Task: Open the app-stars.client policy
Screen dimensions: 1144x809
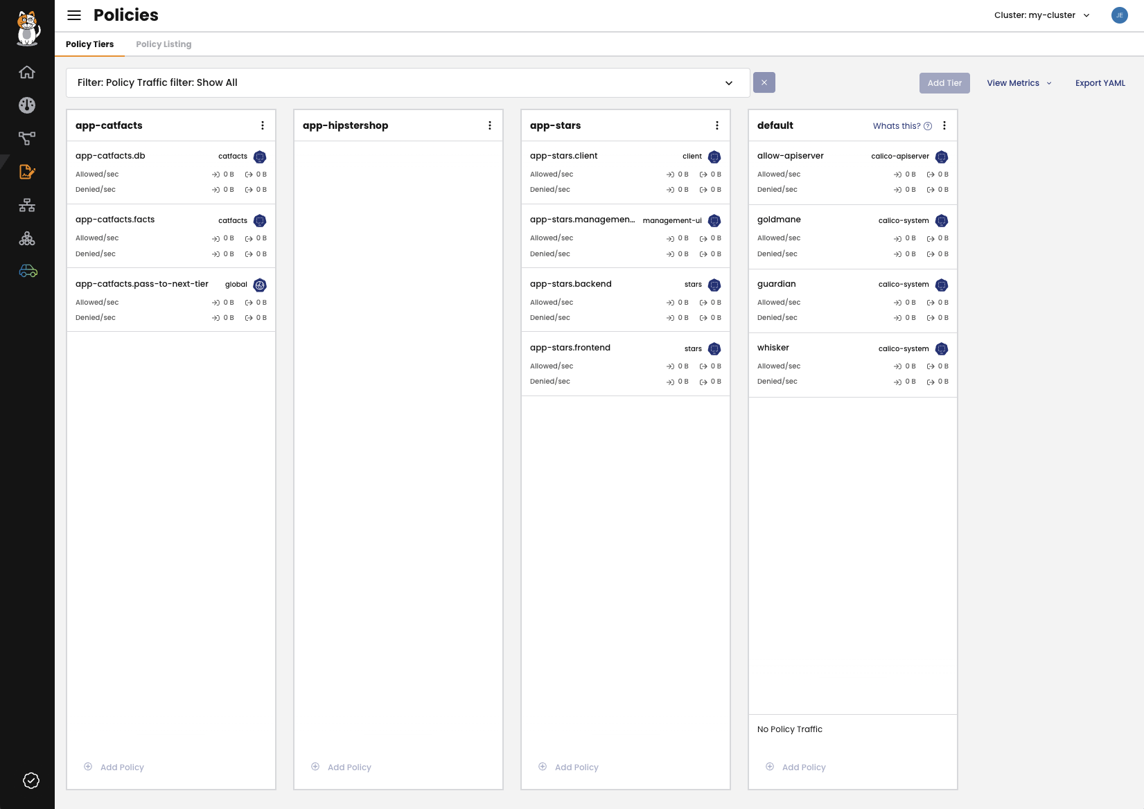Action: point(563,156)
